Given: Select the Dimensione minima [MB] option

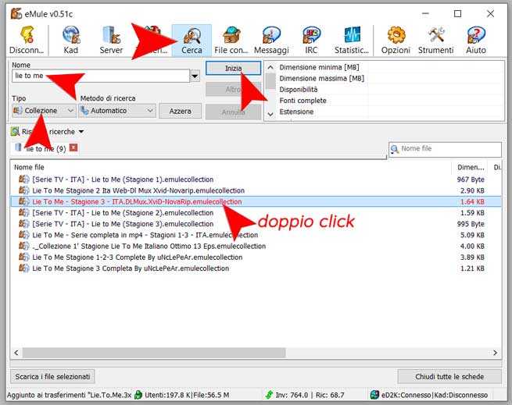Looking at the screenshot, I should 319,67.
